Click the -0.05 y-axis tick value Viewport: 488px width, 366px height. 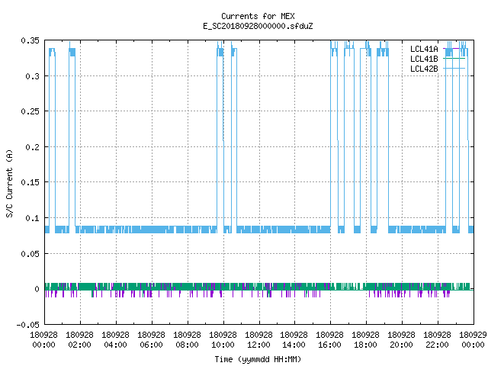pyautogui.click(x=28, y=325)
